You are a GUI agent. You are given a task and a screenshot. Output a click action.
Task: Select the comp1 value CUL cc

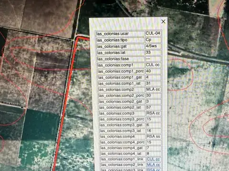(153, 65)
